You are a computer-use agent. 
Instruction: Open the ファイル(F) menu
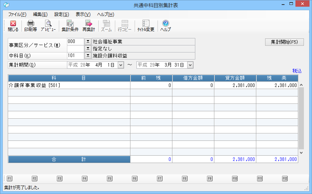click(17, 14)
